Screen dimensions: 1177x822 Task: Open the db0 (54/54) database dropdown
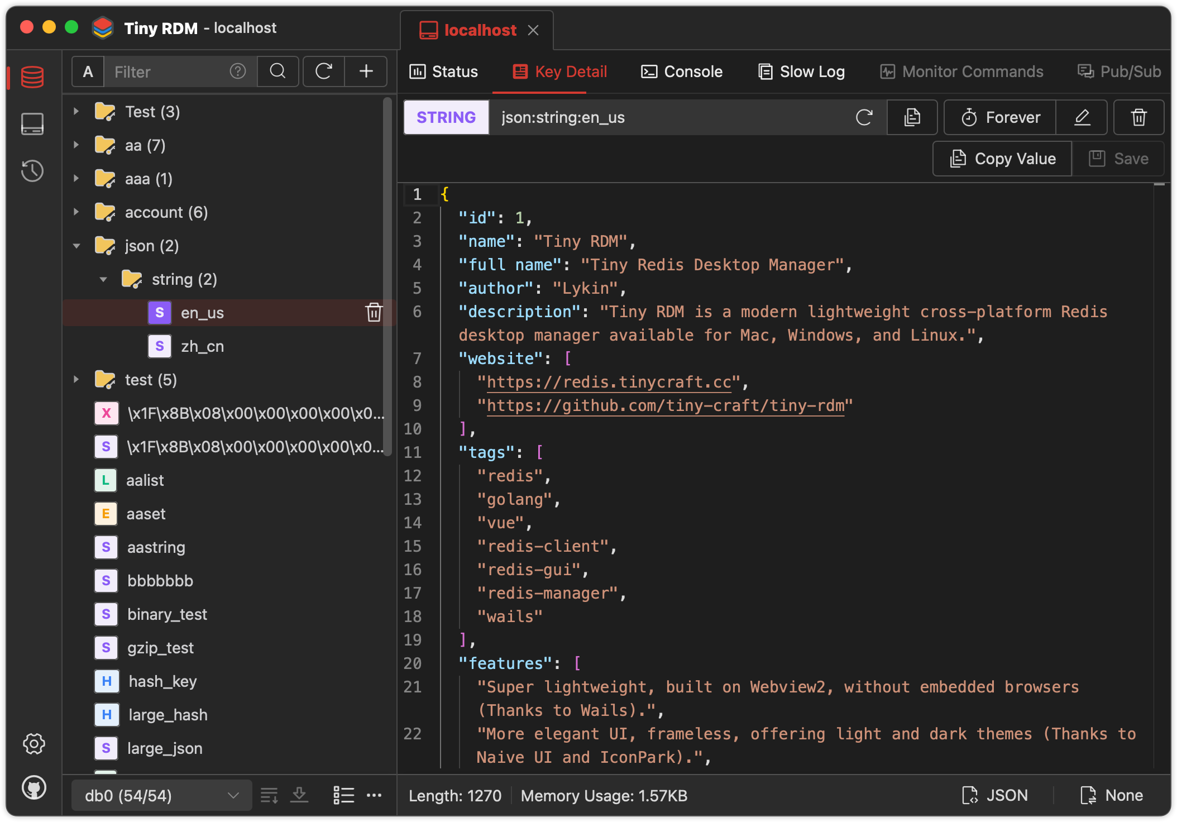tap(161, 795)
